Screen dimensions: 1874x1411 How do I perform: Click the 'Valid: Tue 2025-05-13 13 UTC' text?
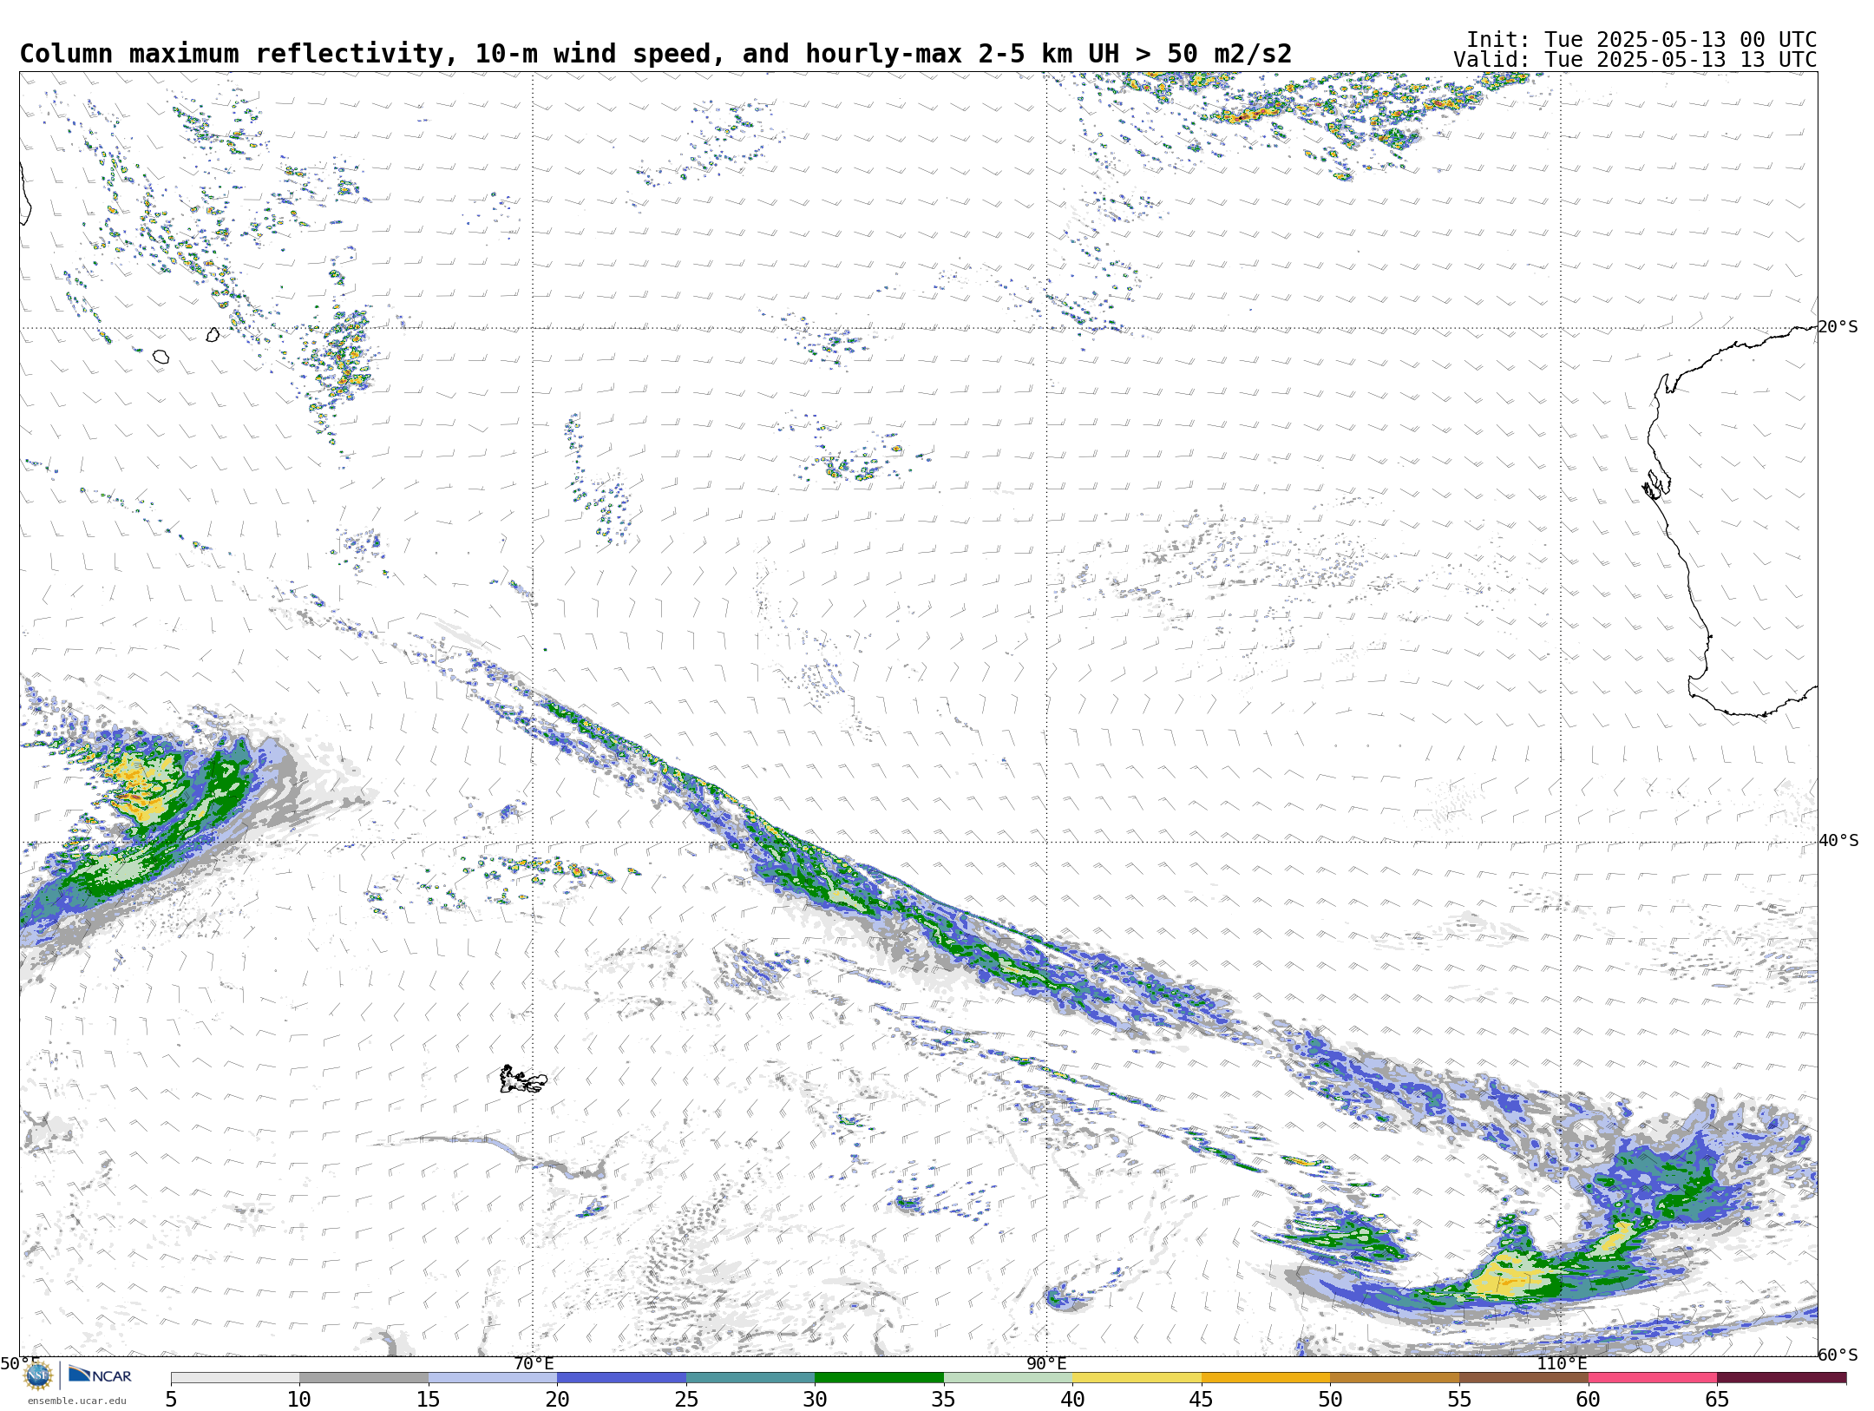coord(1635,60)
